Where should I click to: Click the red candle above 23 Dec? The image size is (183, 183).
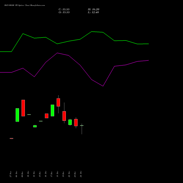tap(76, 123)
